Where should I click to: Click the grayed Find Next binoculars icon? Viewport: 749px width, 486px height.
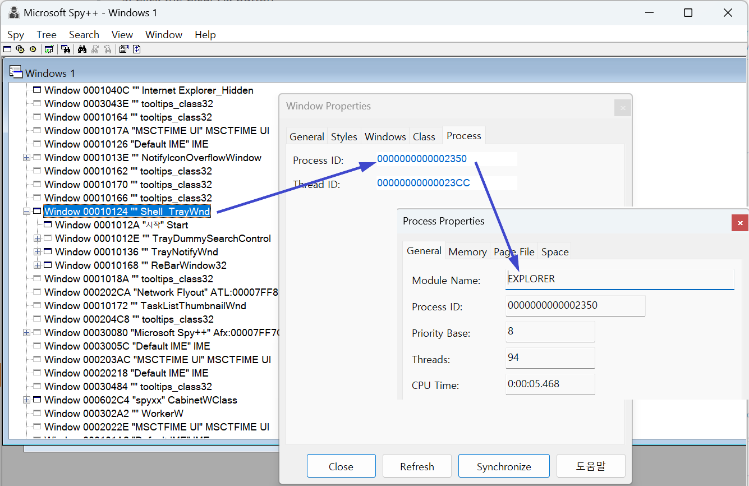click(x=95, y=49)
